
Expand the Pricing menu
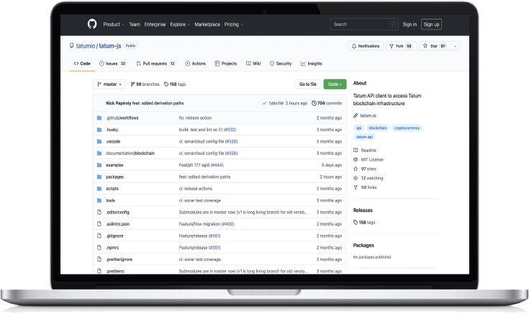coord(233,25)
